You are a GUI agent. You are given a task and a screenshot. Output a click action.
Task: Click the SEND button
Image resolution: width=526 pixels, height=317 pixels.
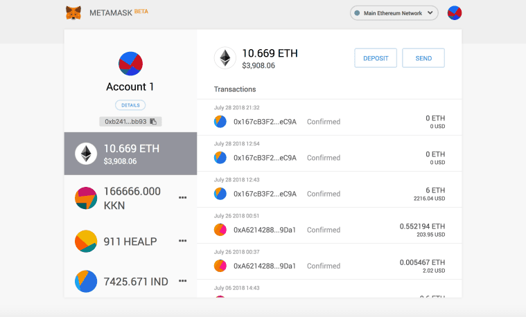coord(423,58)
